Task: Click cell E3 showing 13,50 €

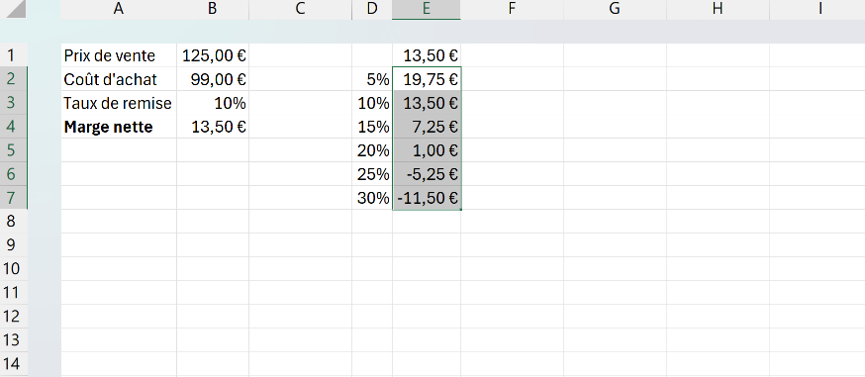Action: click(x=427, y=103)
